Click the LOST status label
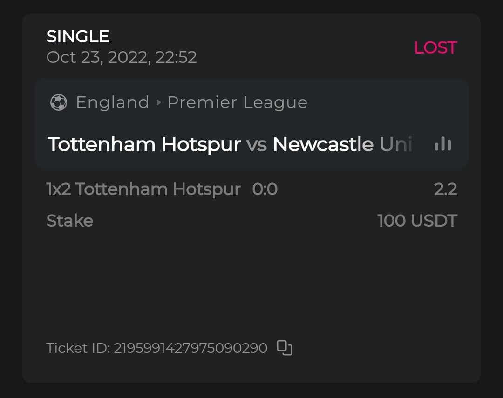The height and width of the screenshot is (398, 503). (x=435, y=47)
